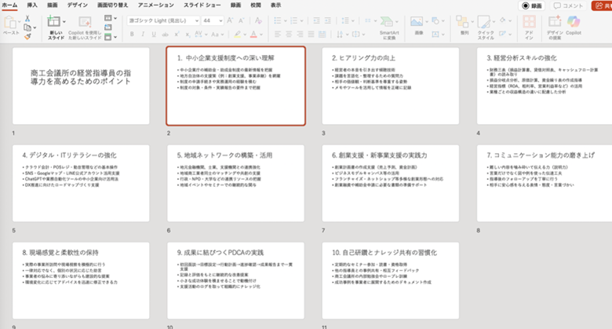Toggle bold formatting (B)

[x=133, y=34]
